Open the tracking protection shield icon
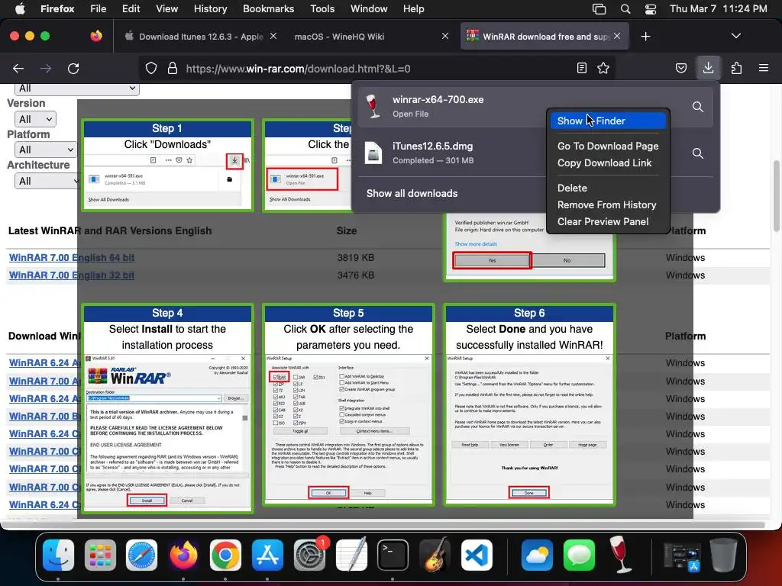This screenshot has width=782, height=586. [151, 68]
